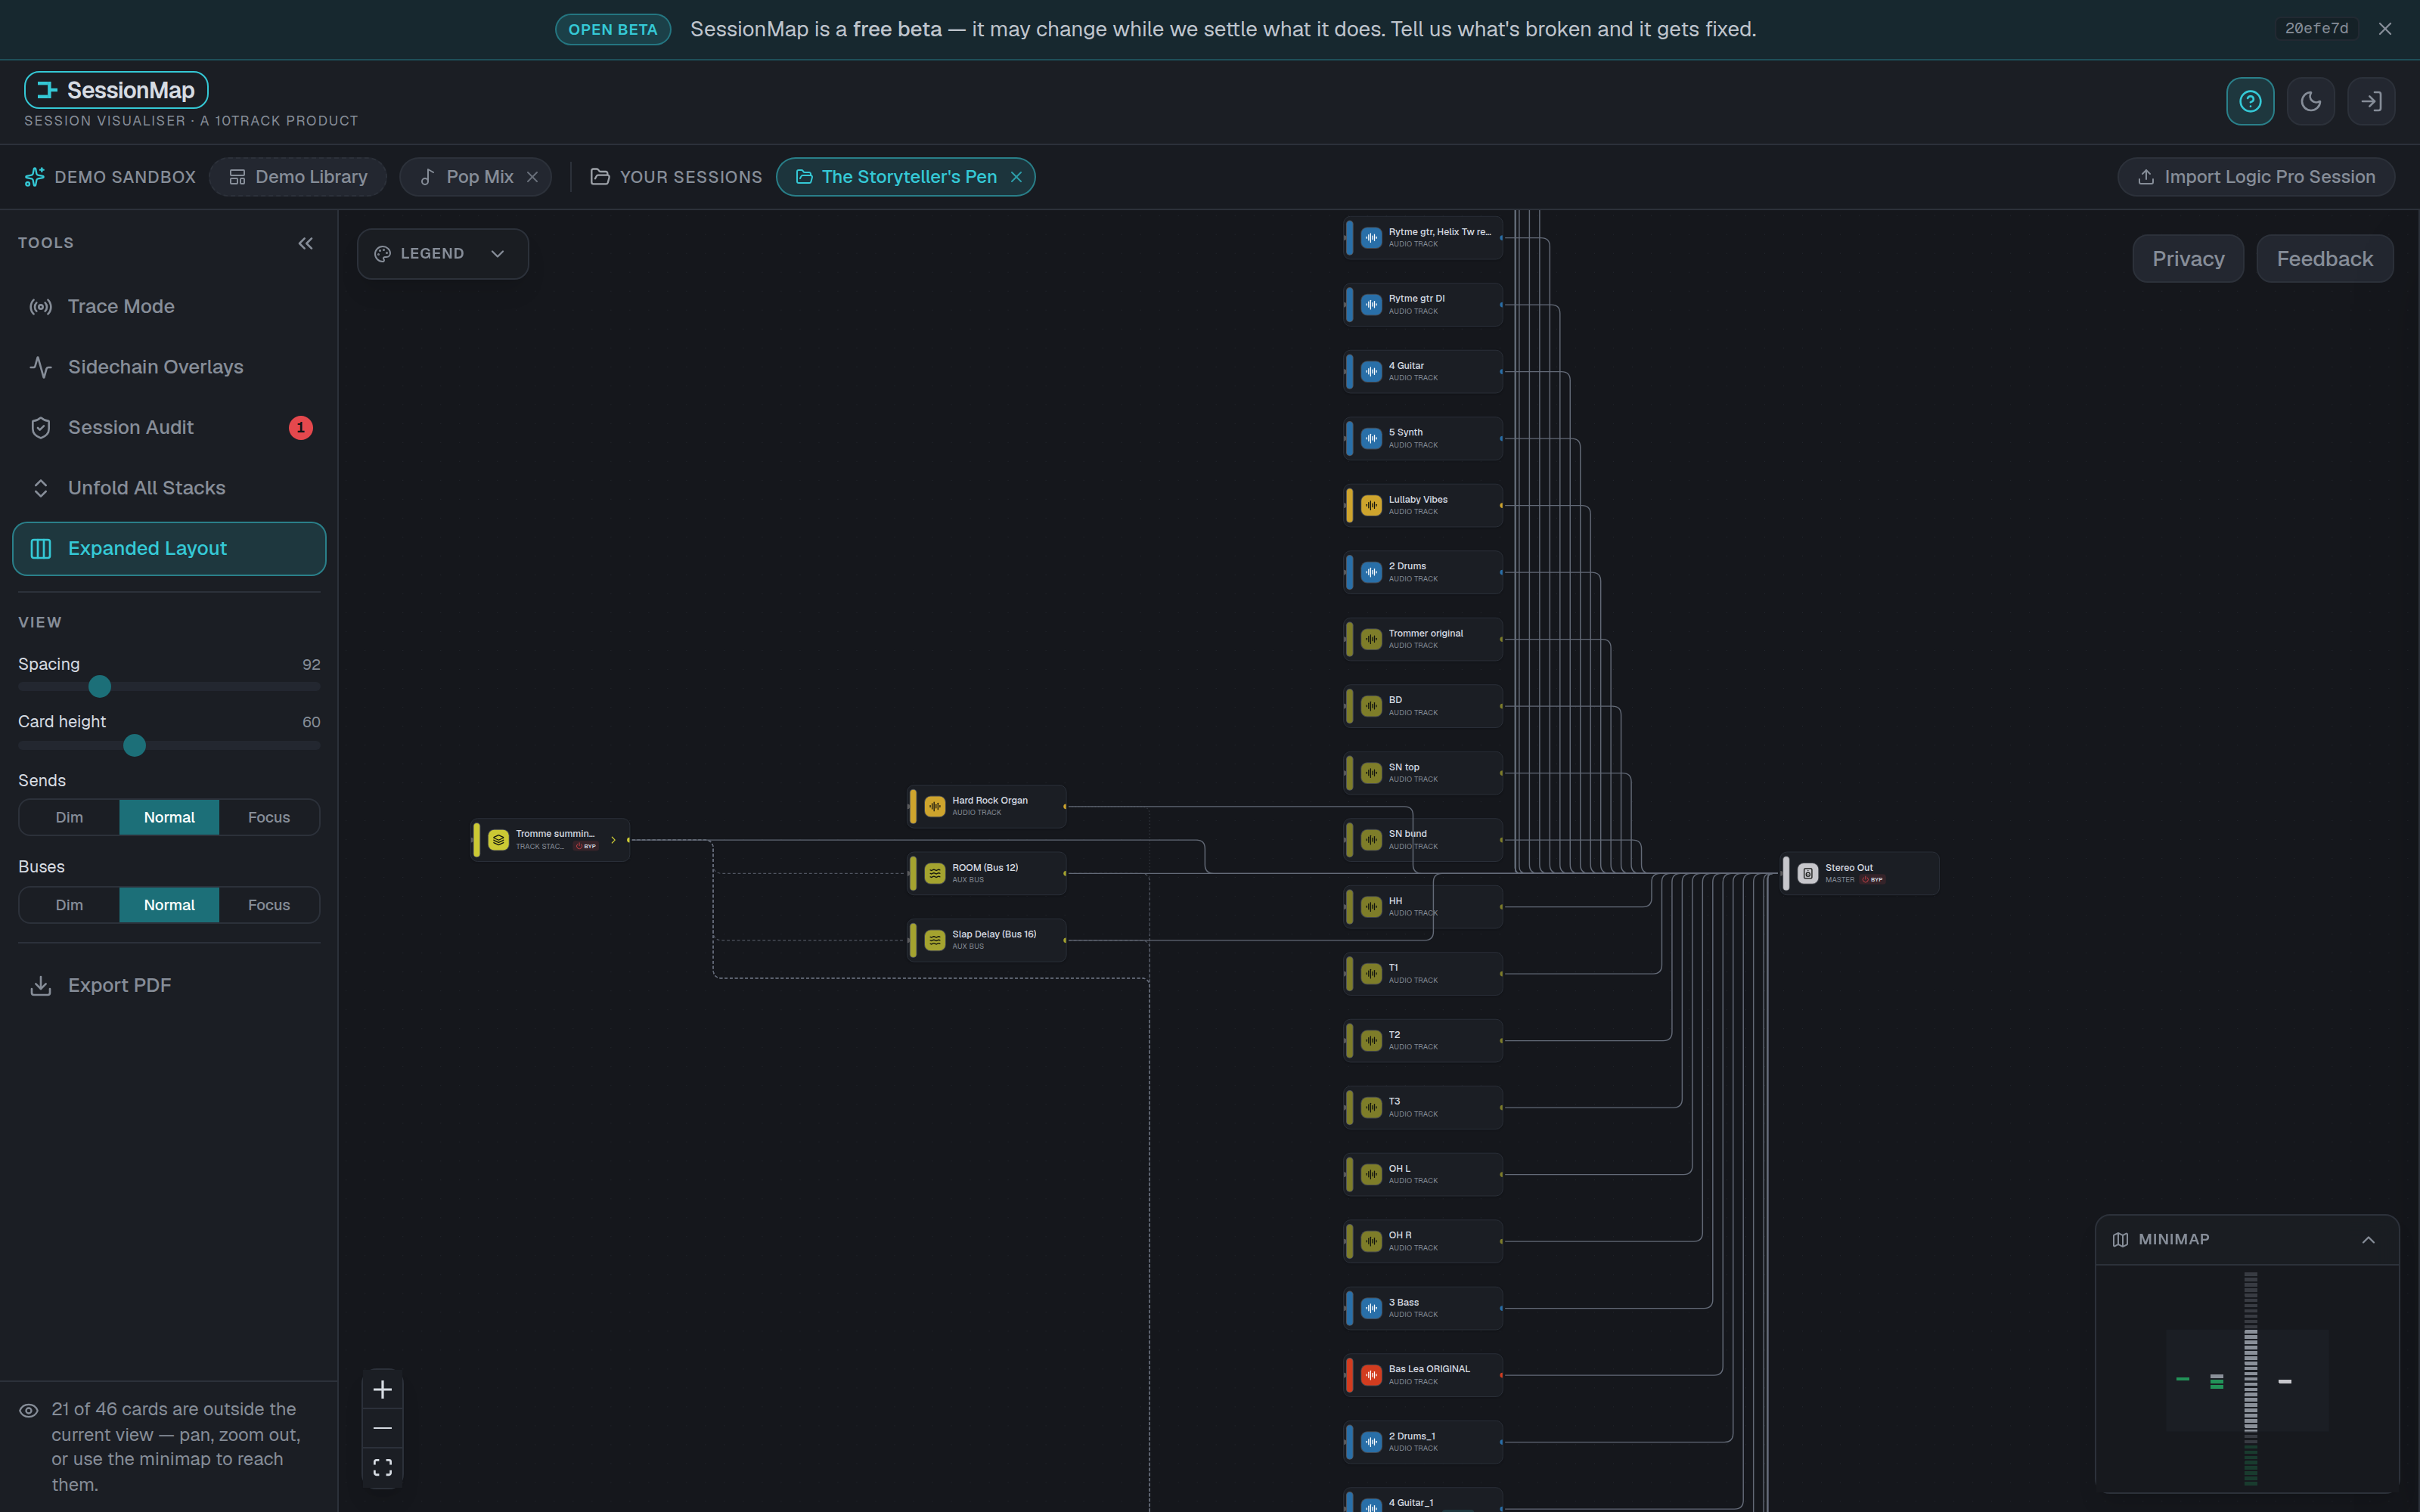Open the Privacy link
2420x1512 pixels.
pyautogui.click(x=2188, y=259)
